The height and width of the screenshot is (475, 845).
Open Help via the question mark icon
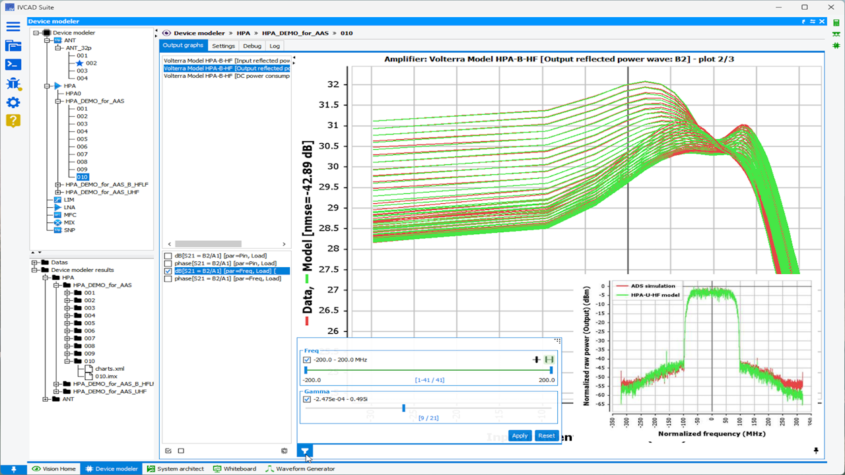13,121
